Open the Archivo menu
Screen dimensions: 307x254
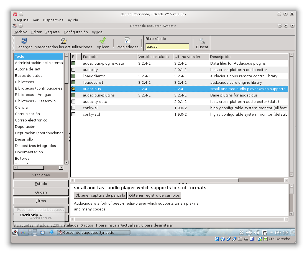pyautogui.click(x=21, y=32)
